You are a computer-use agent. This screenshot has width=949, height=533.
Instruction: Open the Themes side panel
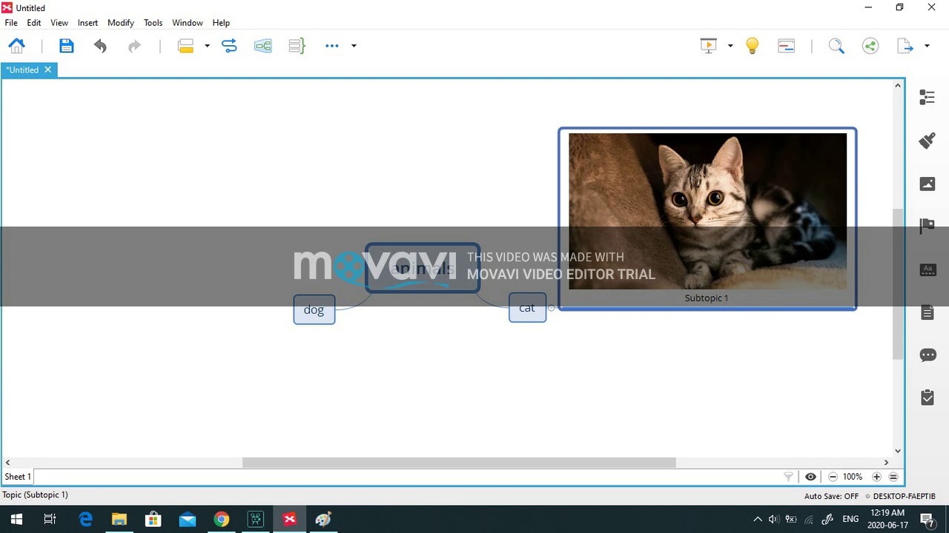click(x=927, y=269)
